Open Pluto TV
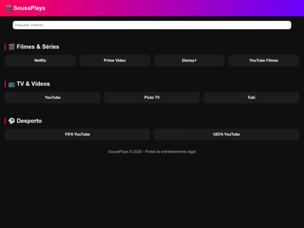Viewport: 304px width, 228px height. tap(152, 97)
